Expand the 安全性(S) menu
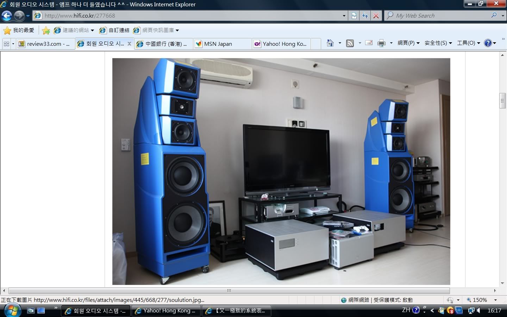The width and height of the screenshot is (507, 317). point(438,43)
